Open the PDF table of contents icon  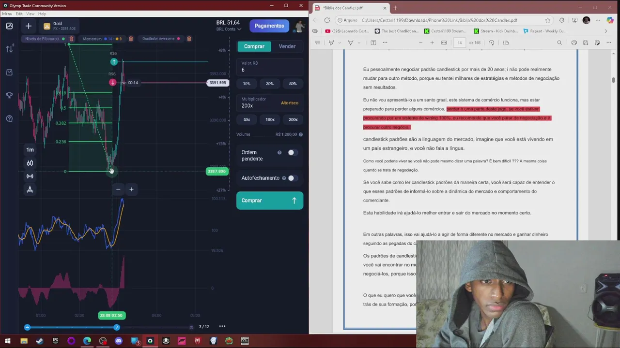point(317,43)
